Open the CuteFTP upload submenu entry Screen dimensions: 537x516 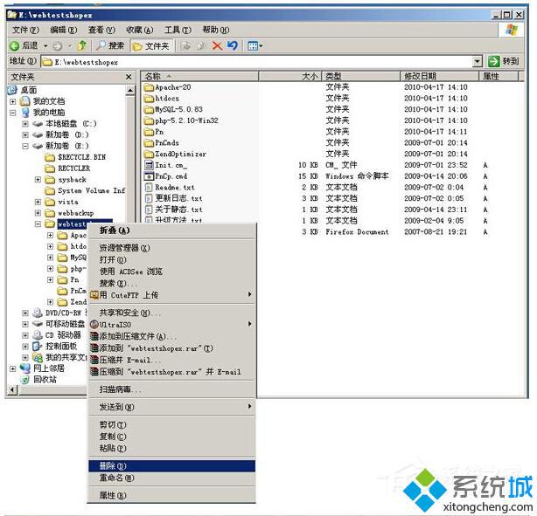tap(172, 295)
